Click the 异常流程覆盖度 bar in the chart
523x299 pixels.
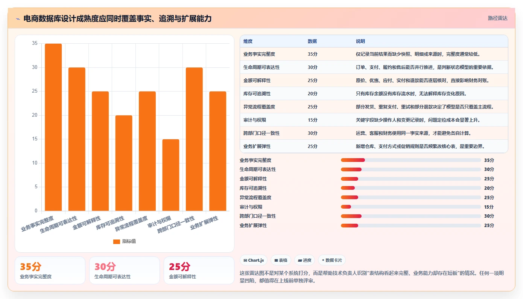(x=147, y=151)
